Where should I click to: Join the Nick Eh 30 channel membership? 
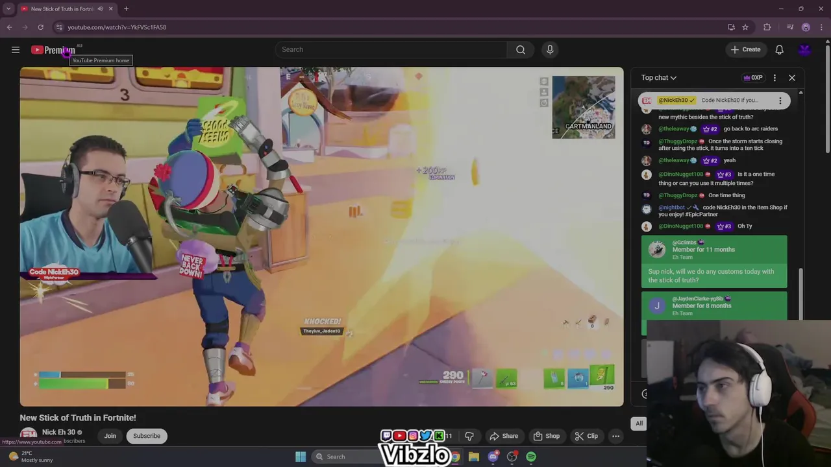click(x=110, y=436)
